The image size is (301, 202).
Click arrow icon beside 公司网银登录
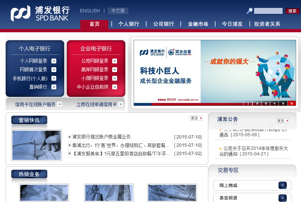[115, 61]
